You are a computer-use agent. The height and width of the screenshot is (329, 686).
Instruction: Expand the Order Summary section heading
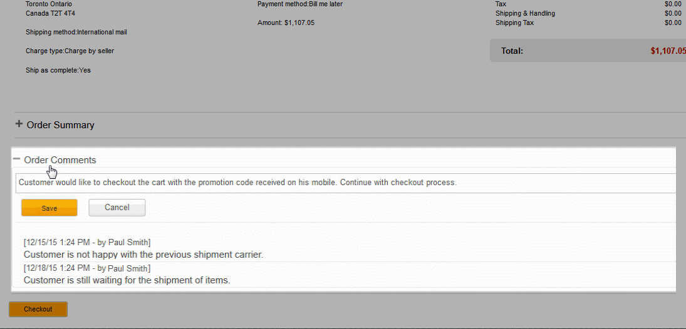click(x=60, y=125)
